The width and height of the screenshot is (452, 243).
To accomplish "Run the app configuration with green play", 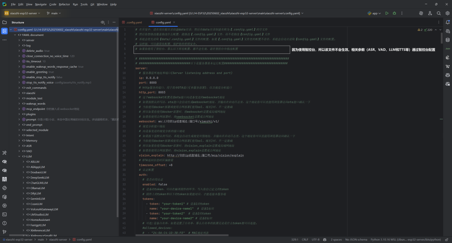I will [x=387, y=13].
